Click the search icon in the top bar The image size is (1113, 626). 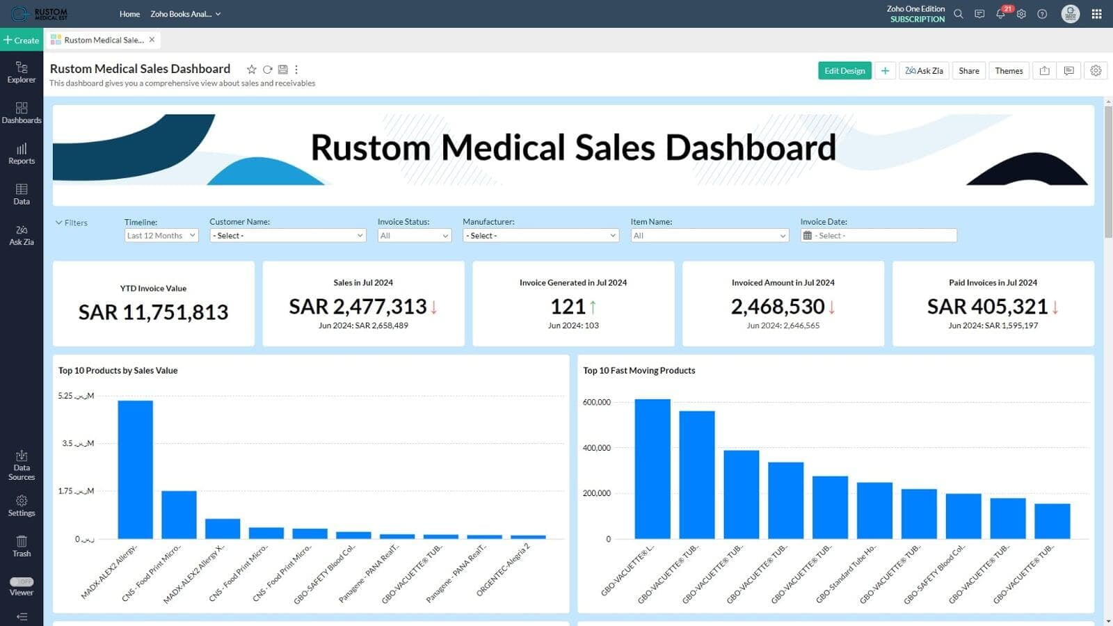pyautogui.click(x=959, y=14)
